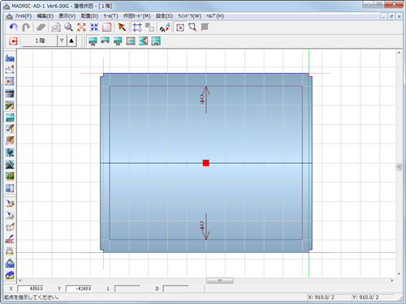The width and height of the screenshot is (406, 304).
Task: Select the second roof shape icon
Action: click(x=106, y=41)
